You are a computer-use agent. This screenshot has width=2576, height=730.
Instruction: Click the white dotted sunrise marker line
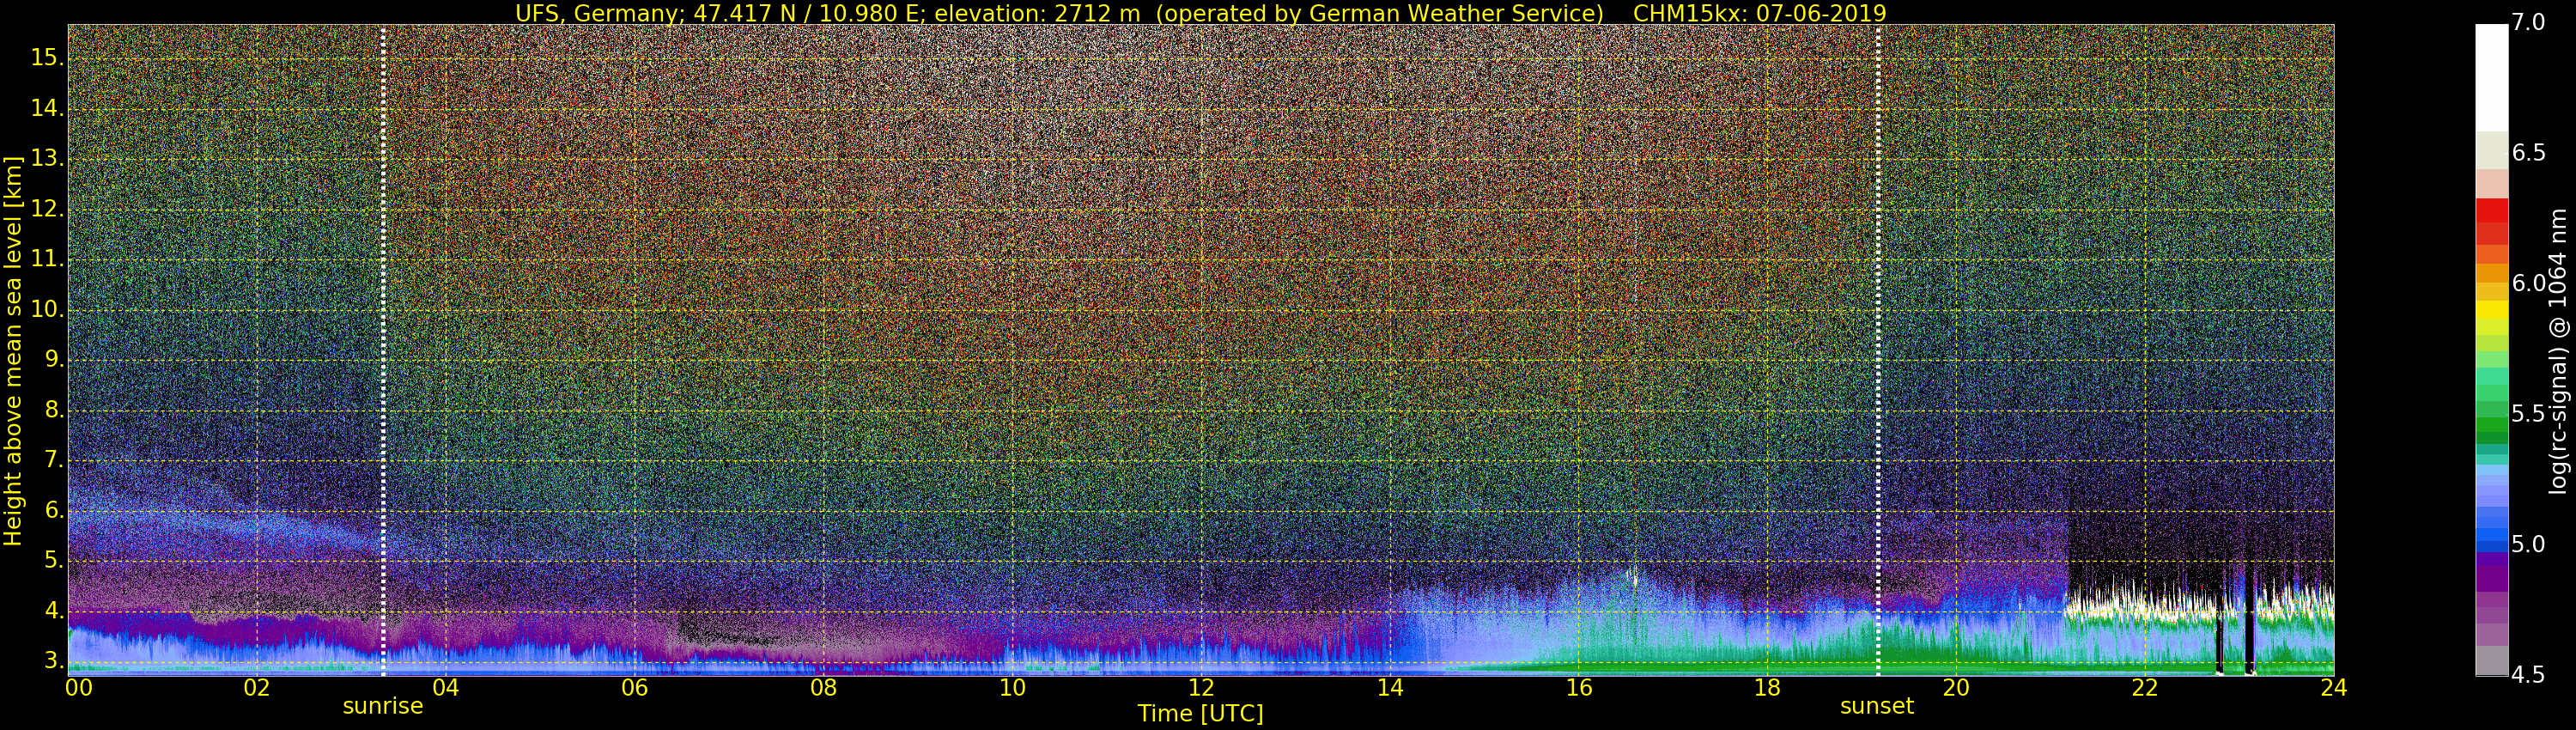pyautogui.click(x=383, y=350)
